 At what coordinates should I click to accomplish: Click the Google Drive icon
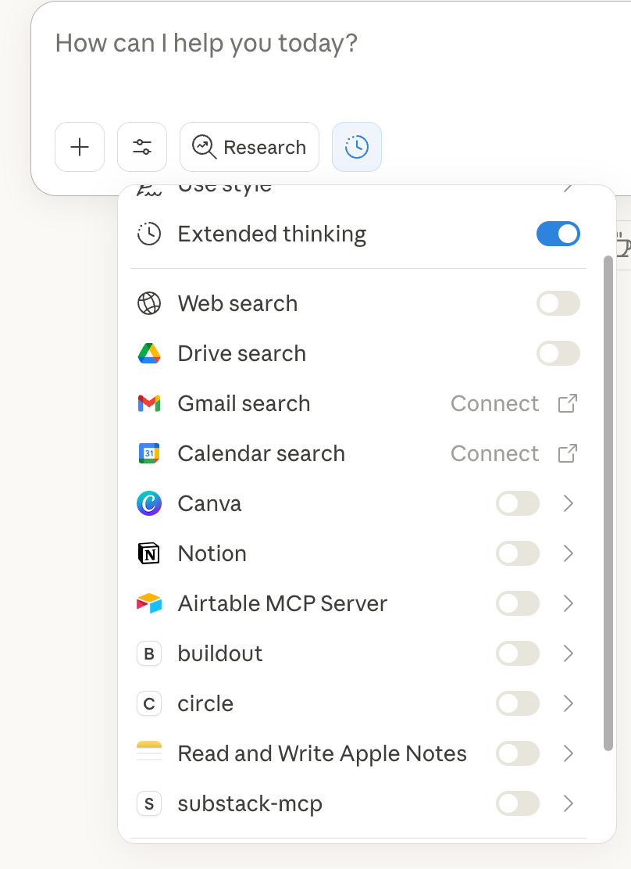pyautogui.click(x=149, y=353)
